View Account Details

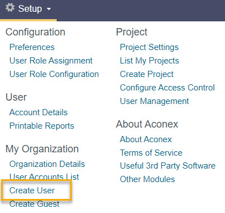click(39, 112)
